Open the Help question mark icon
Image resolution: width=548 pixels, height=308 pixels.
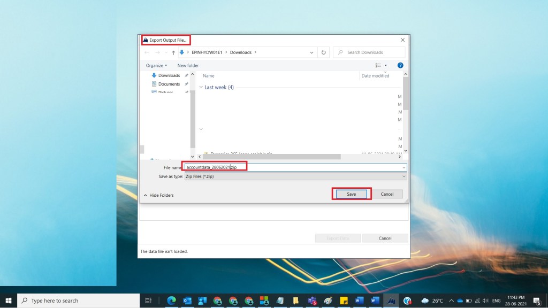(400, 65)
